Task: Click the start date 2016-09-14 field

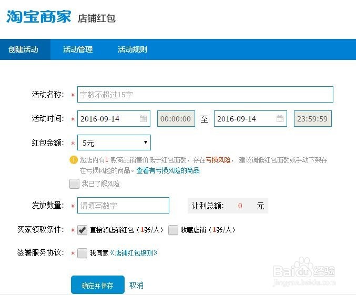Action: click(114, 118)
